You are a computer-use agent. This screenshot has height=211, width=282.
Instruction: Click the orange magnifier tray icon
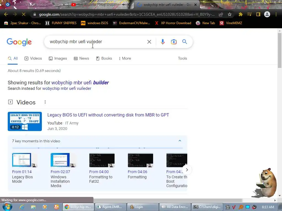(241, 207)
